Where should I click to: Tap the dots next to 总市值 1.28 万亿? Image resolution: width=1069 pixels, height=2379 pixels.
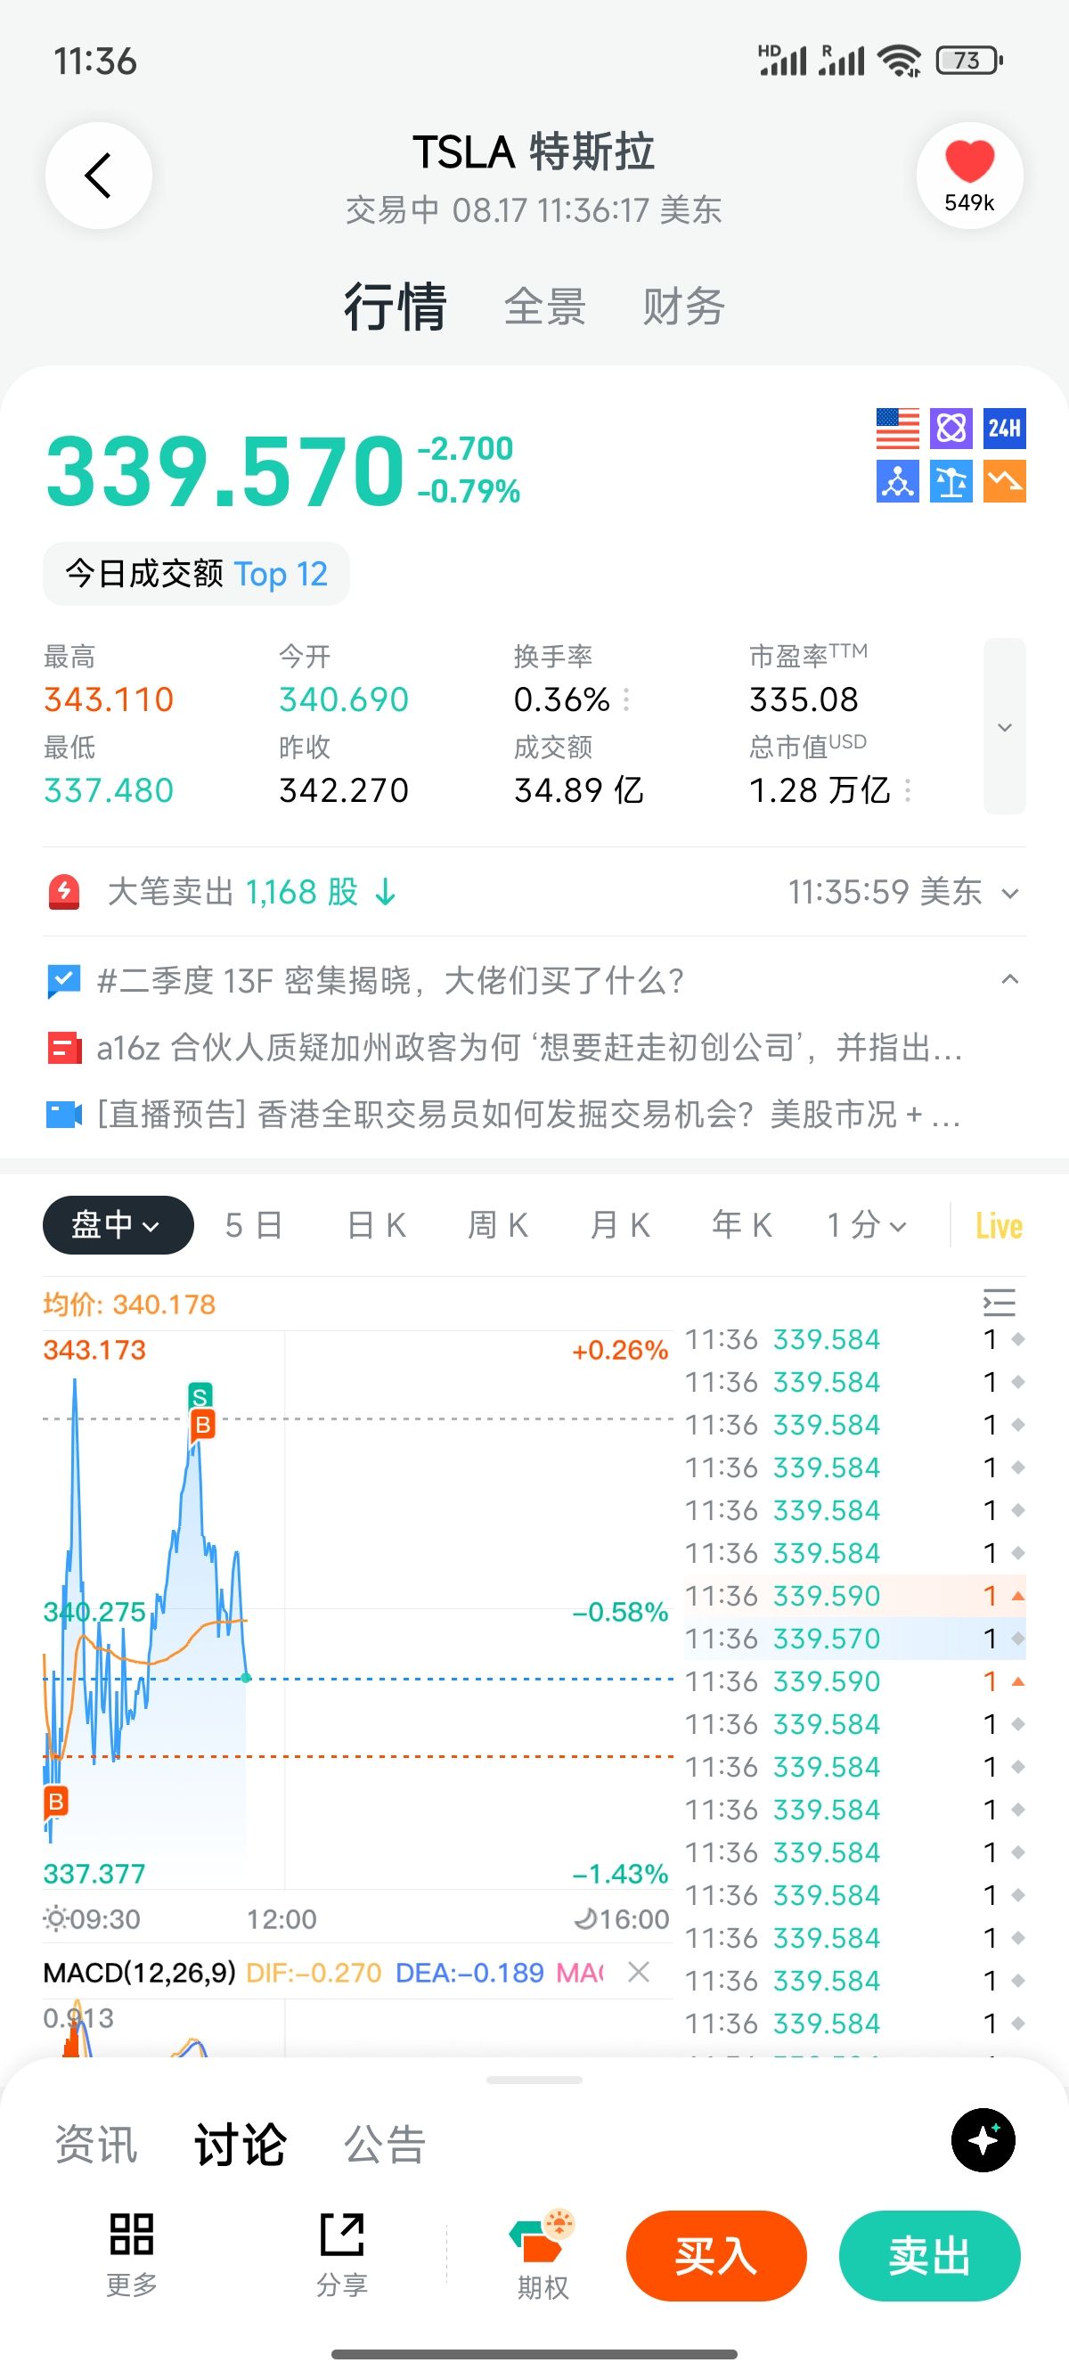point(908,790)
